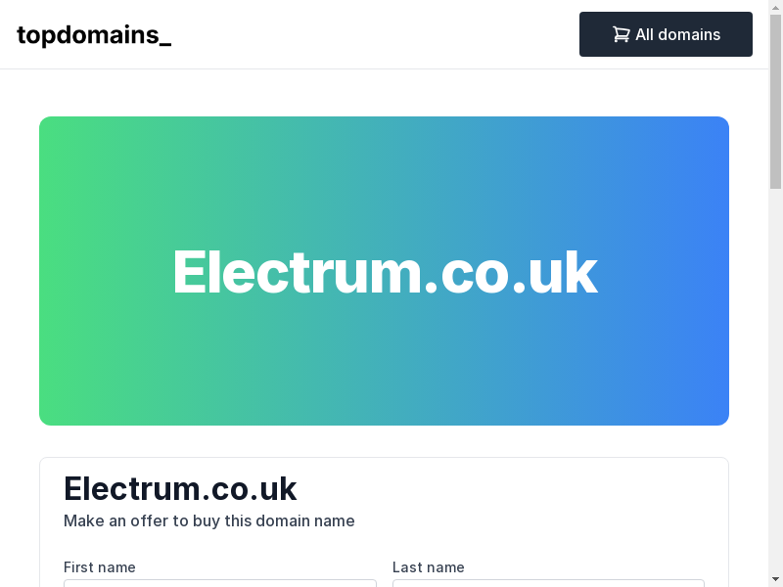Click the dark Electrum.co.uk form heading
Screen dimensions: 783x587
[180, 488]
